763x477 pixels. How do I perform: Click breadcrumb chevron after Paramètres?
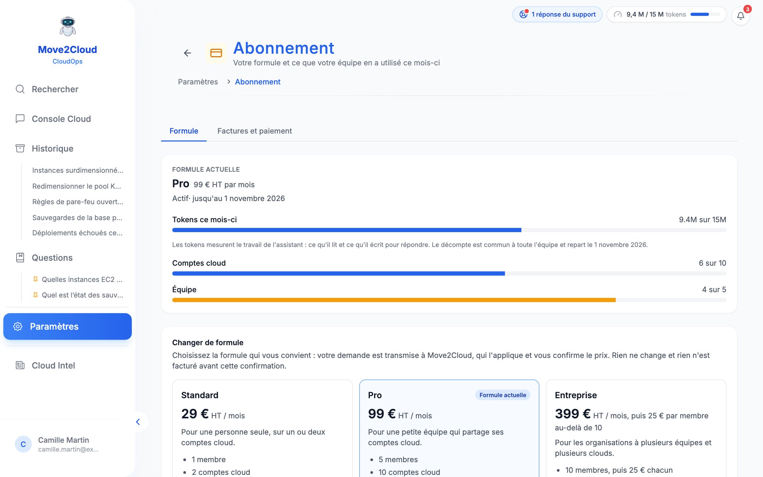click(229, 82)
